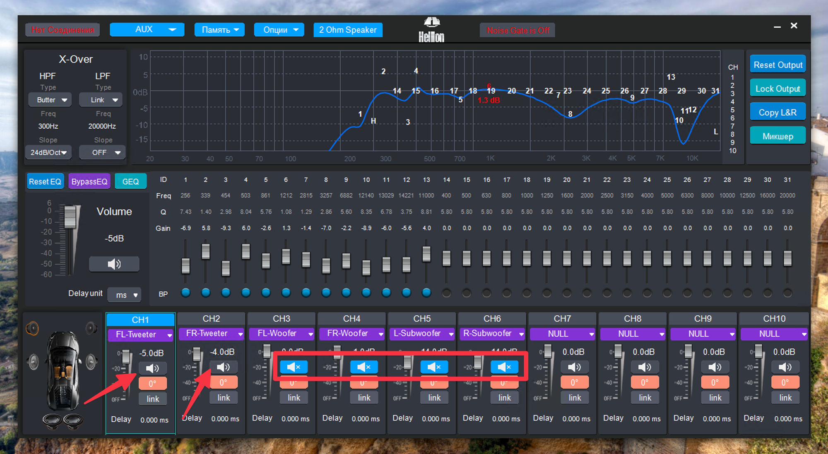Mute the CH10 speaker icon
The height and width of the screenshot is (454, 828).
[785, 367]
